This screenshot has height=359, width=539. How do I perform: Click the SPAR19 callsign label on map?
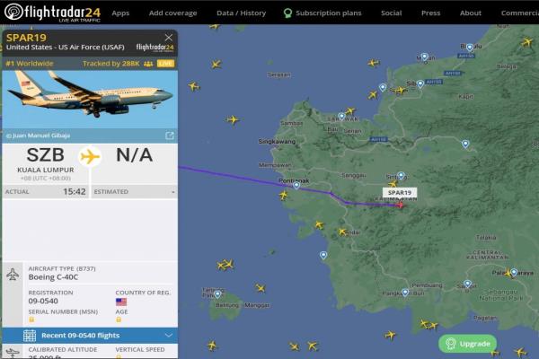pos(400,192)
